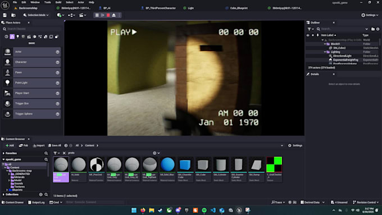382x215 pixels.
Task: Open the quick add content dropdown
Action: (61, 15)
